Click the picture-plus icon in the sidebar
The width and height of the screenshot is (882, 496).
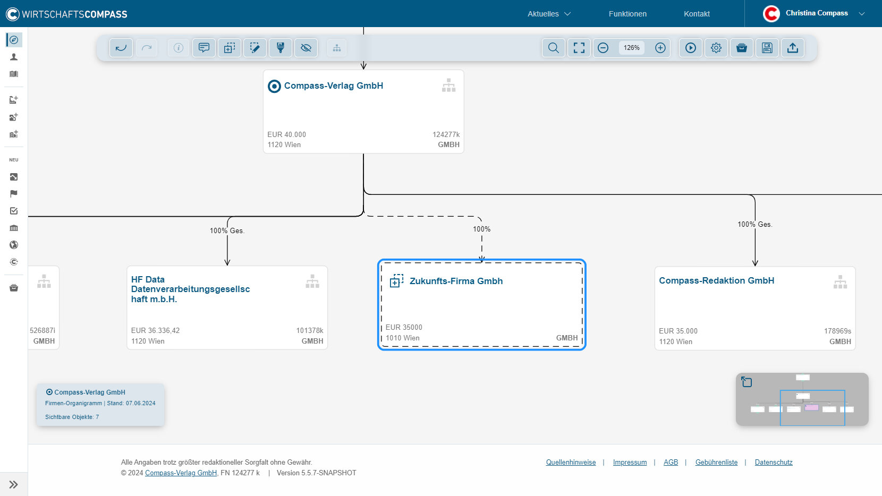coord(14,117)
